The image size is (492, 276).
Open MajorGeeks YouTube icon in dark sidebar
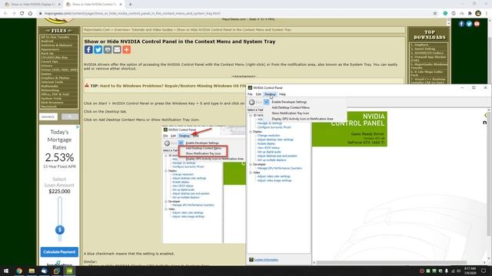pos(477,24)
